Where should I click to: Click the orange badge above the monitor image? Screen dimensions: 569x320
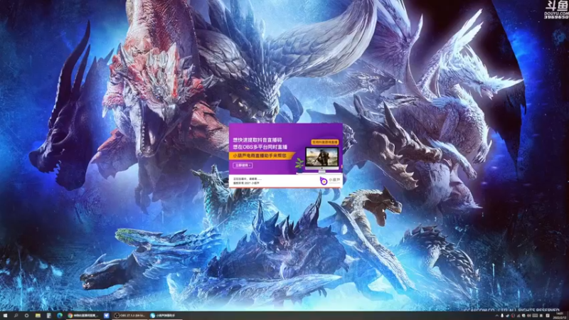[x=325, y=142]
